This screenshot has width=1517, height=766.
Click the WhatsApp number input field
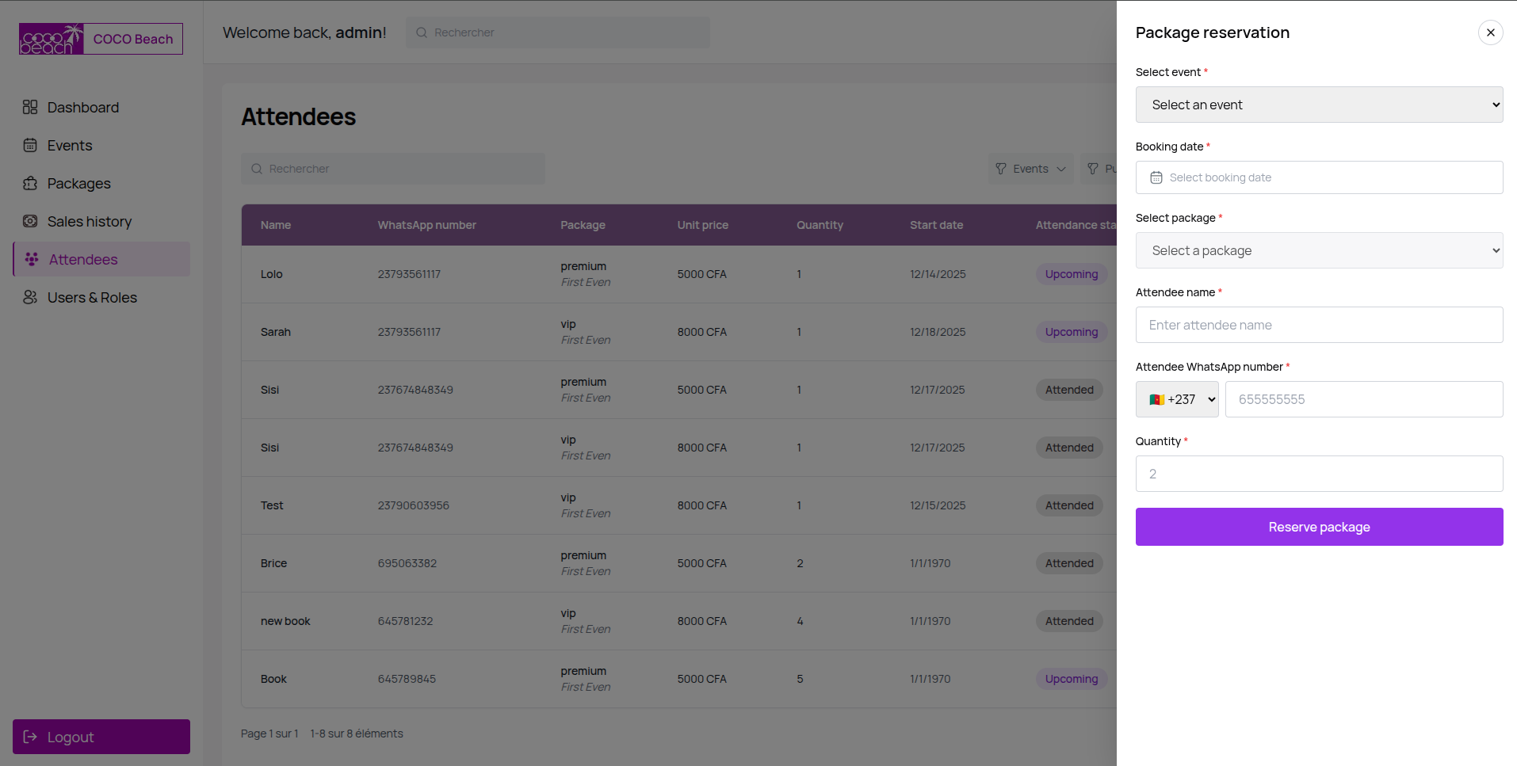point(1363,399)
